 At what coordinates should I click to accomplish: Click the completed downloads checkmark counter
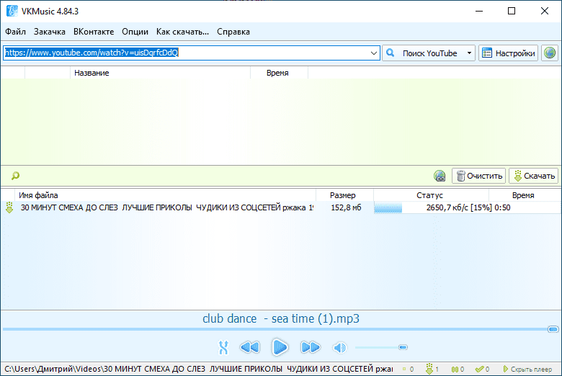[x=482, y=369]
